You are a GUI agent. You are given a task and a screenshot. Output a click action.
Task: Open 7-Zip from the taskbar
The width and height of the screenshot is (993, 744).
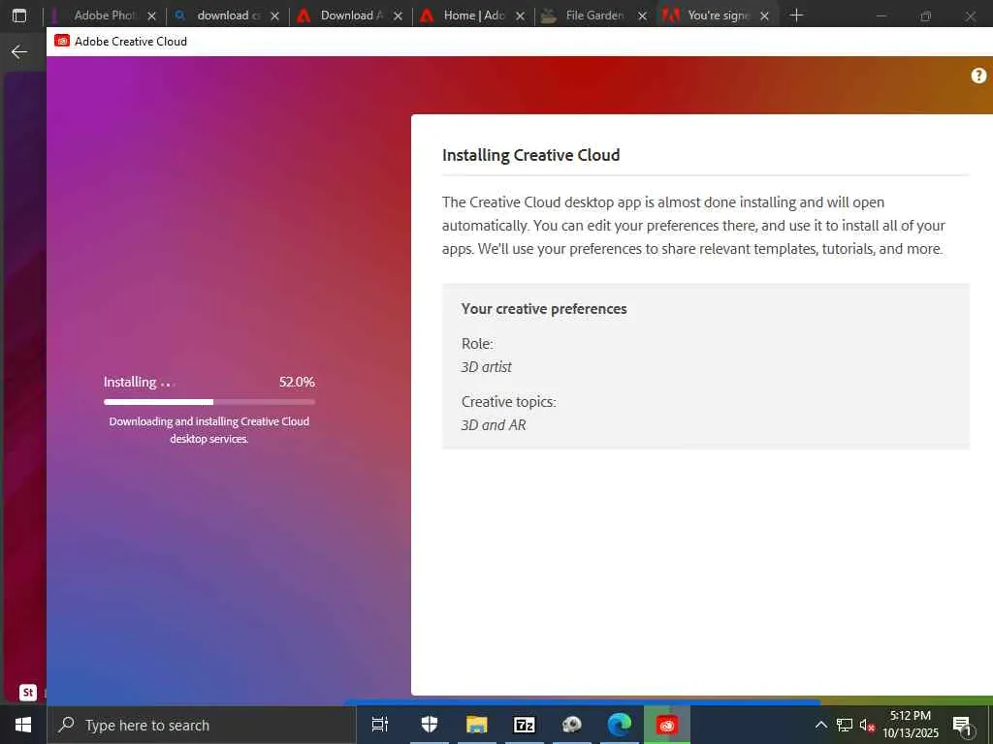(525, 725)
